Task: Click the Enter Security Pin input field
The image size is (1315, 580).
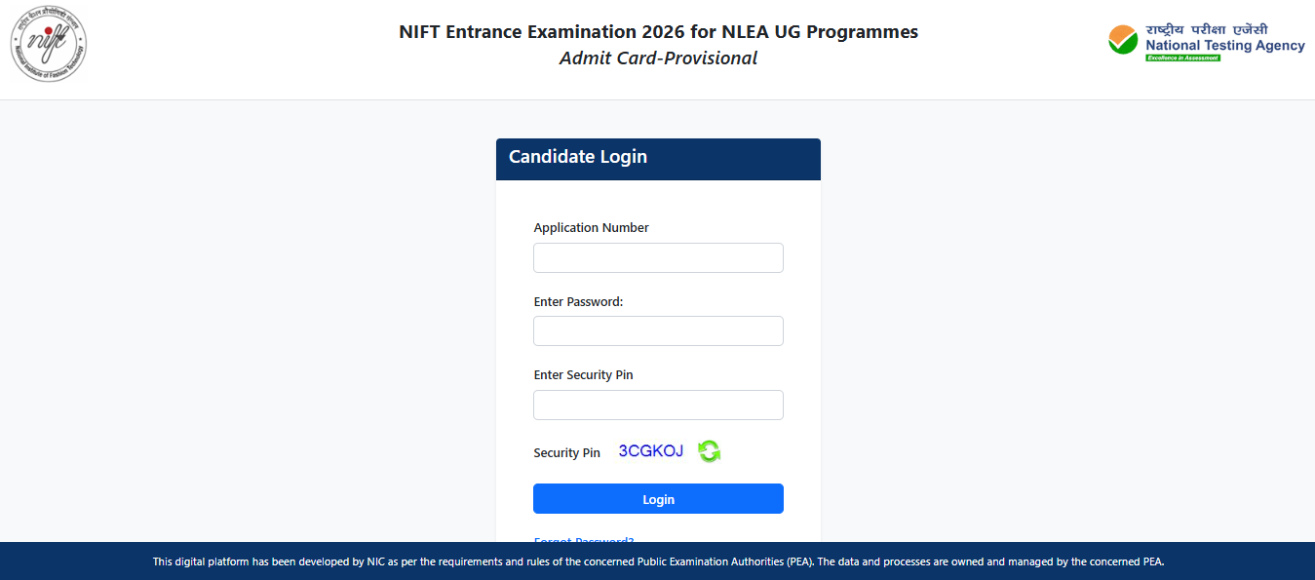Action: coord(658,405)
